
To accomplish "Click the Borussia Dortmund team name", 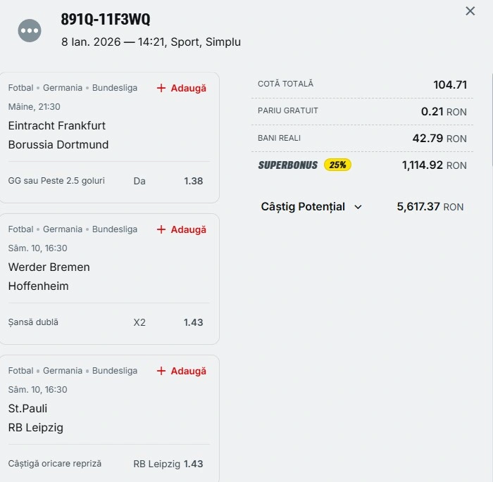I will [x=58, y=145].
